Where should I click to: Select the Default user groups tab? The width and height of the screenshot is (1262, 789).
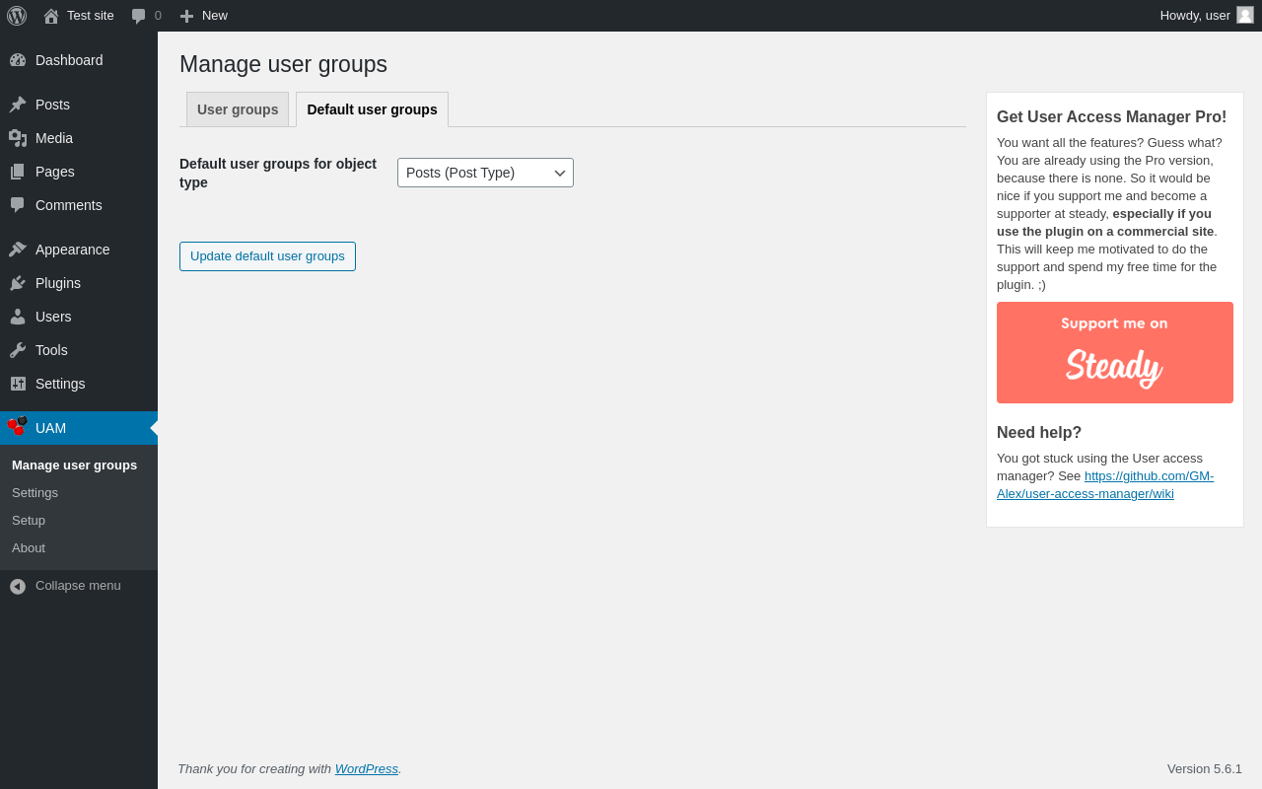click(372, 109)
